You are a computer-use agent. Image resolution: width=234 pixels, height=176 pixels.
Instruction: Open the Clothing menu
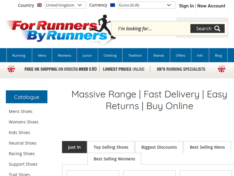pyautogui.click(x=110, y=55)
